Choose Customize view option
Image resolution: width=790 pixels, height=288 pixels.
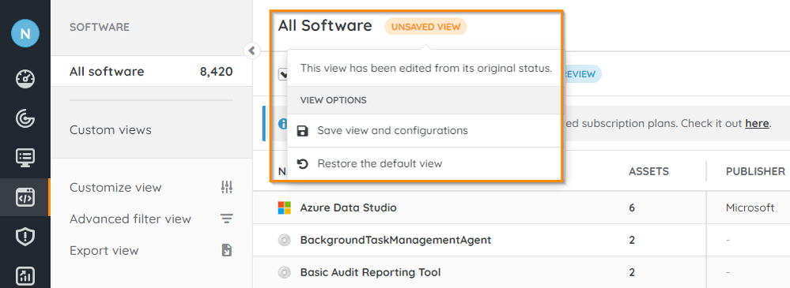click(115, 188)
